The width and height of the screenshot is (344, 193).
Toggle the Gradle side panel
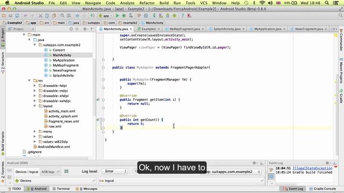coord(341,96)
